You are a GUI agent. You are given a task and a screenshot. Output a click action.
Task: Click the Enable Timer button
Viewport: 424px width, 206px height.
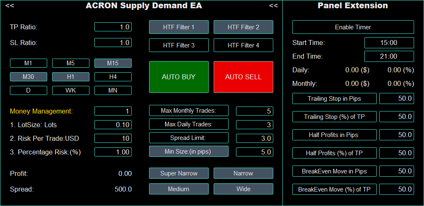353,27
